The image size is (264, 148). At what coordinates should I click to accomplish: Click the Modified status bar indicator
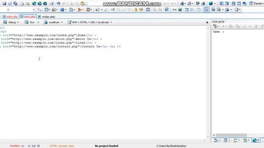15,146
